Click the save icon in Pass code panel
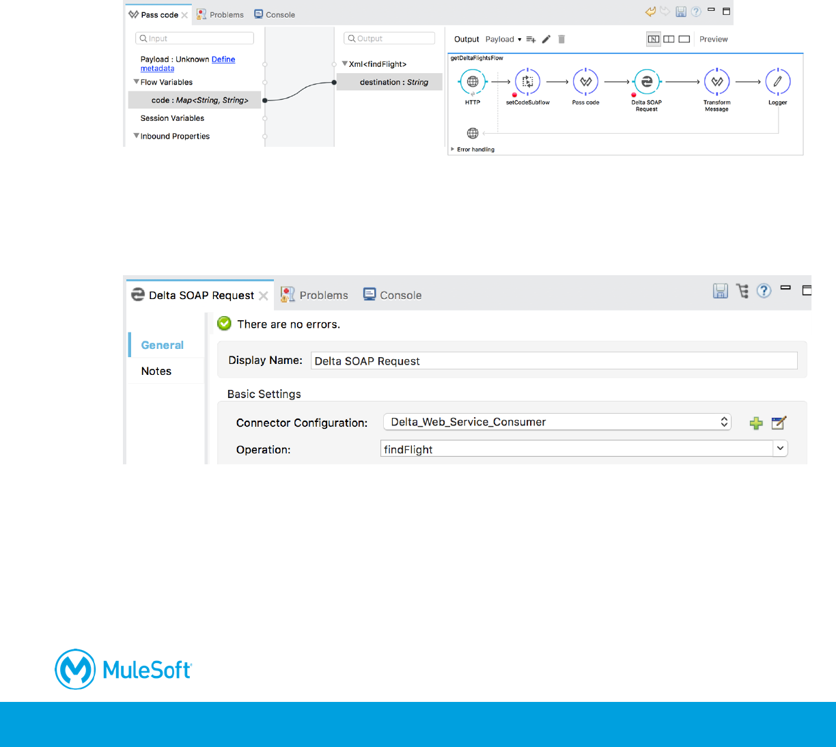 click(681, 12)
